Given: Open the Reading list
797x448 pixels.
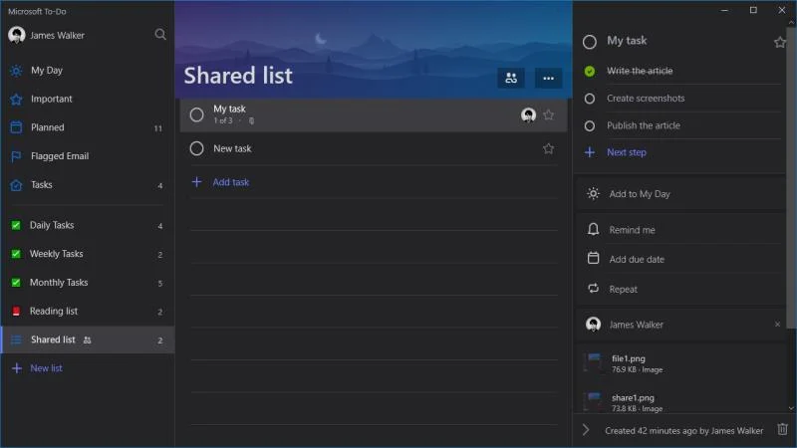Looking at the screenshot, I should pos(88,311).
